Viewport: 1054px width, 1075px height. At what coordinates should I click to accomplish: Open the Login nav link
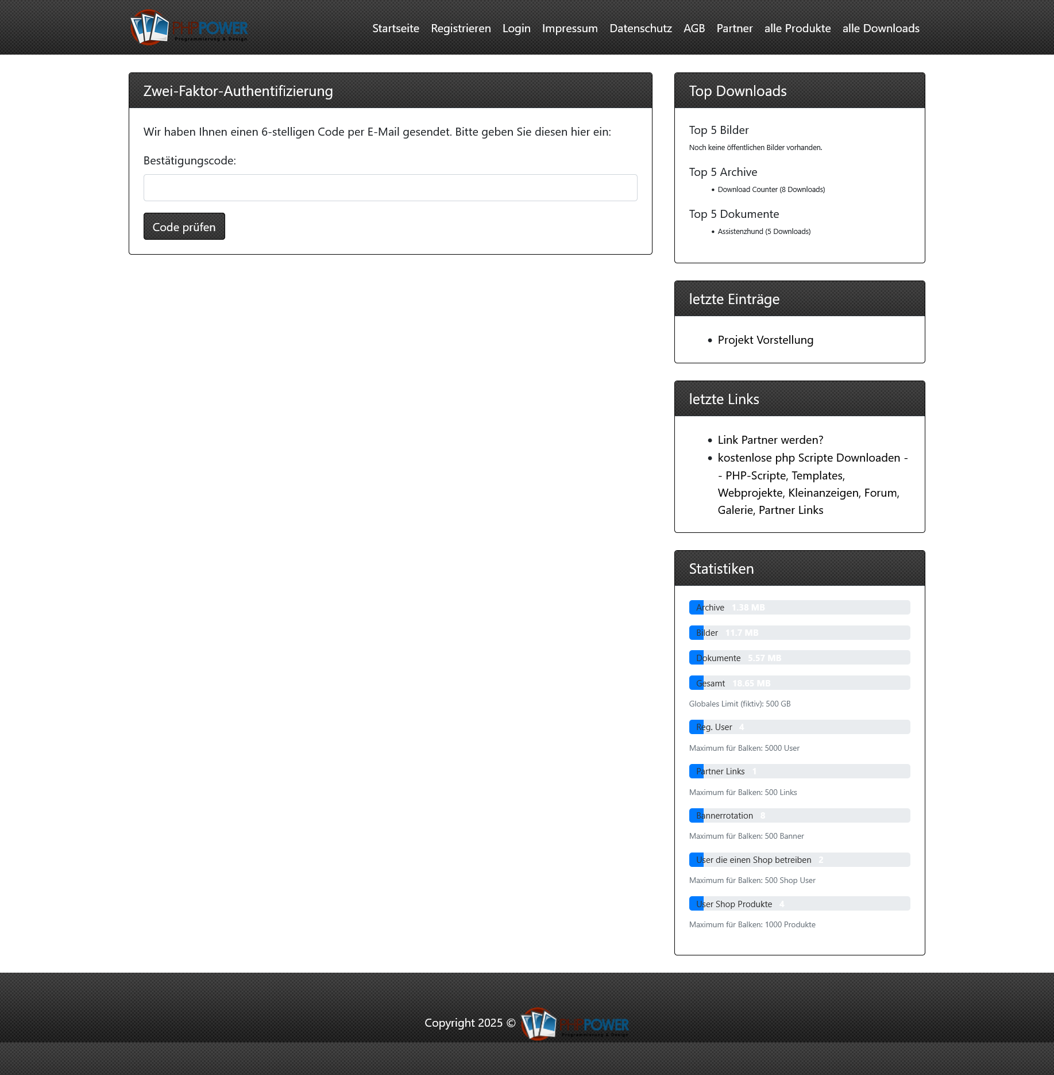point(516,28)
